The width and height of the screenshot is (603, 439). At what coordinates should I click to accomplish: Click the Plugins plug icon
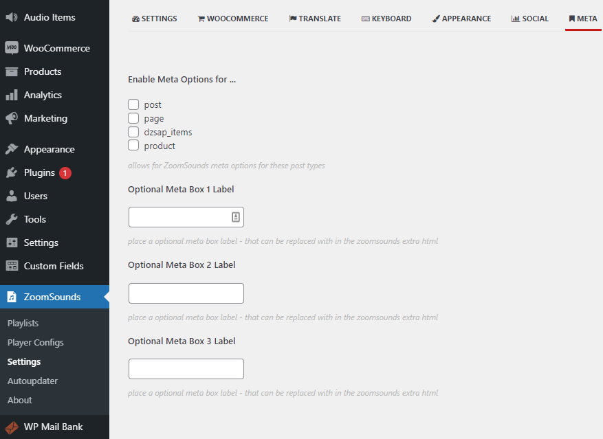point(12,172)
